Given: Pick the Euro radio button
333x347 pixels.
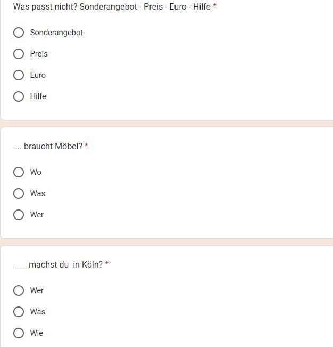Looking at the screenshot, I should pyautogui.click(x=19, y=75).
